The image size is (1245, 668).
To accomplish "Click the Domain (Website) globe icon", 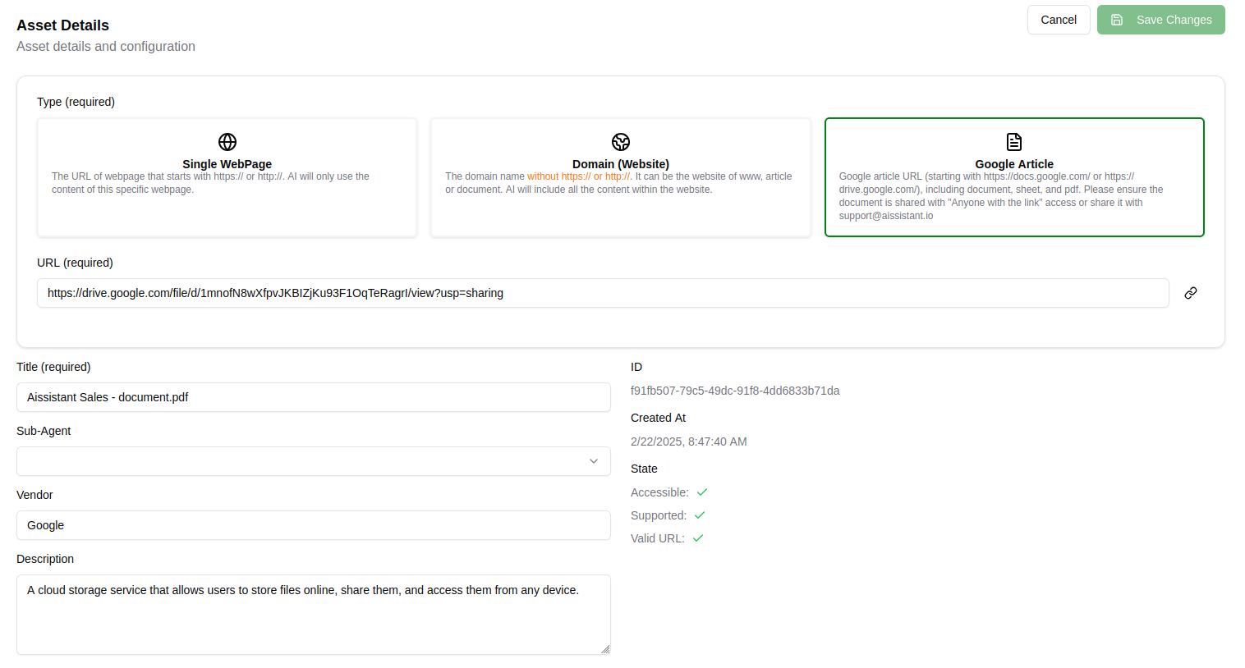I will click(621, 142).
